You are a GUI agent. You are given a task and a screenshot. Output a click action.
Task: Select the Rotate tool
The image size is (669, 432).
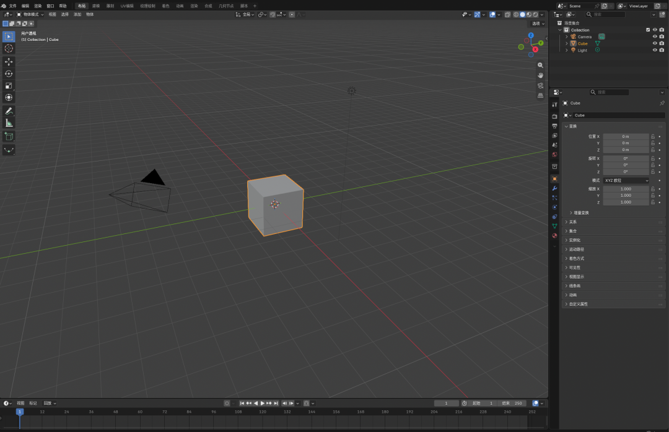pyautogui.click(x=9, y=74)
